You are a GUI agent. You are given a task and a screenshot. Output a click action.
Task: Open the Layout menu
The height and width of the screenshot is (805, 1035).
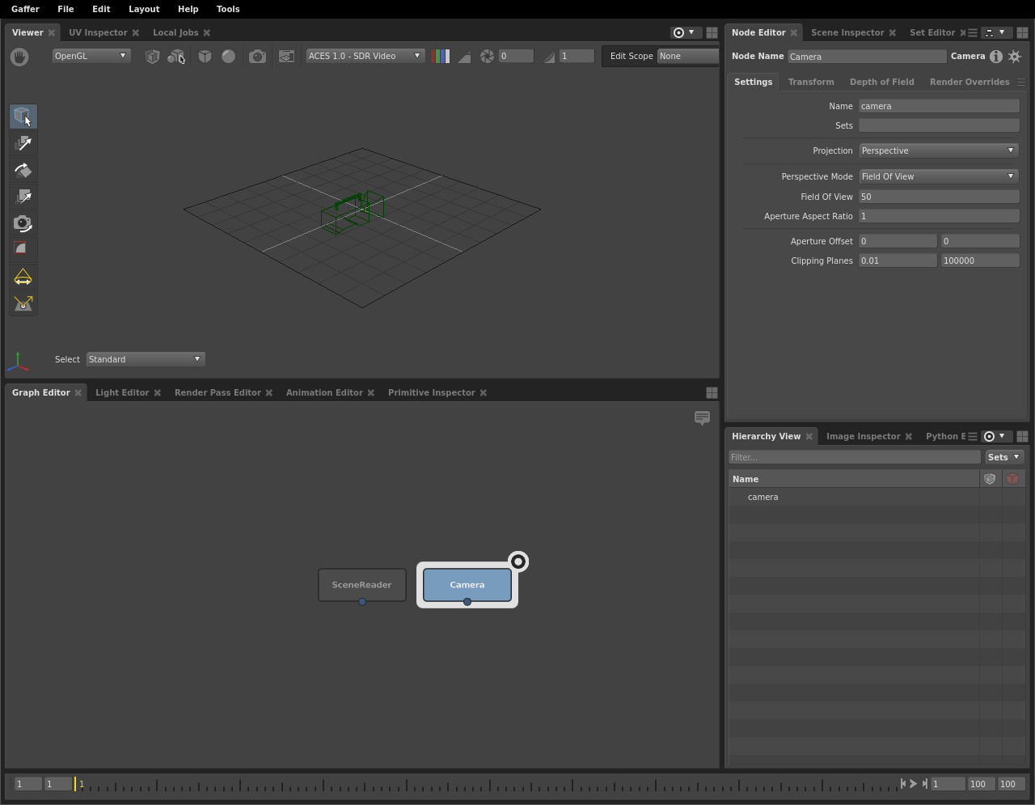point(144,9)
